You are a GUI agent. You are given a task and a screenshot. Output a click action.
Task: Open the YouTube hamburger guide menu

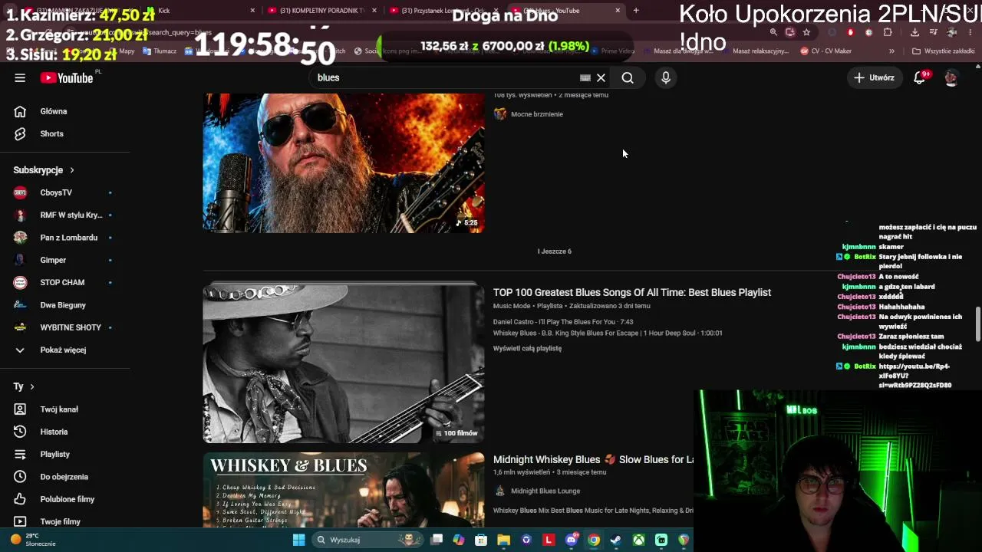[x=20, y=77]
